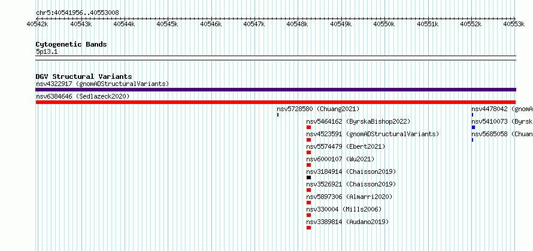Open nsv330004 (Mills2006) label
Viewport: 533px width, 251px height.
(344, 209)
